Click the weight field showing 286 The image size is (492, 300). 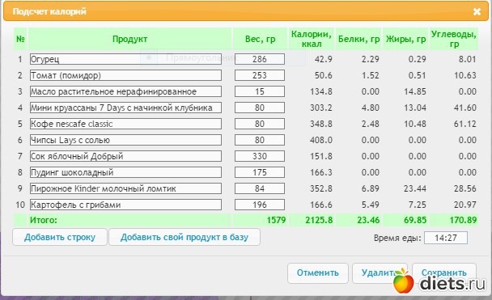point(260,59)
